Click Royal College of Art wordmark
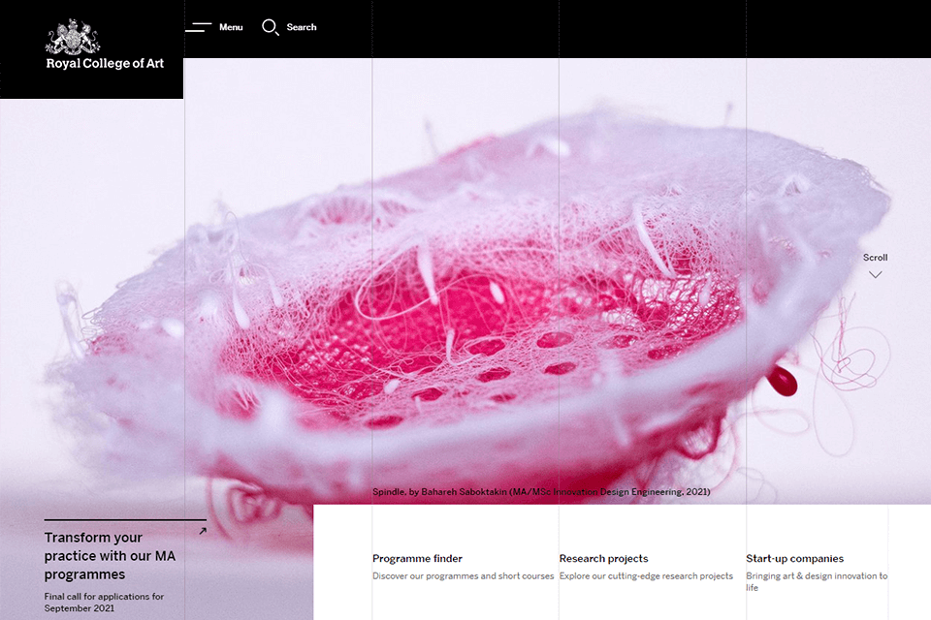This screenshot has height=620, width=931. pos(105,64)
